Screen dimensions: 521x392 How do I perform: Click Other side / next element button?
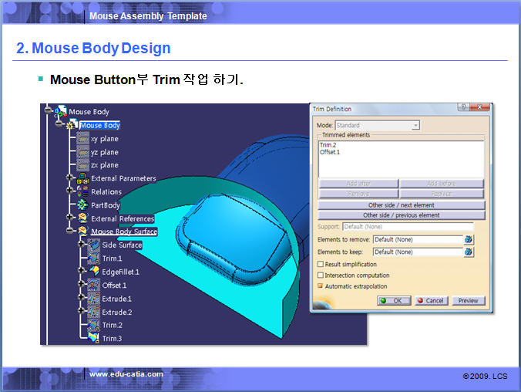click(x=401, y=205)
